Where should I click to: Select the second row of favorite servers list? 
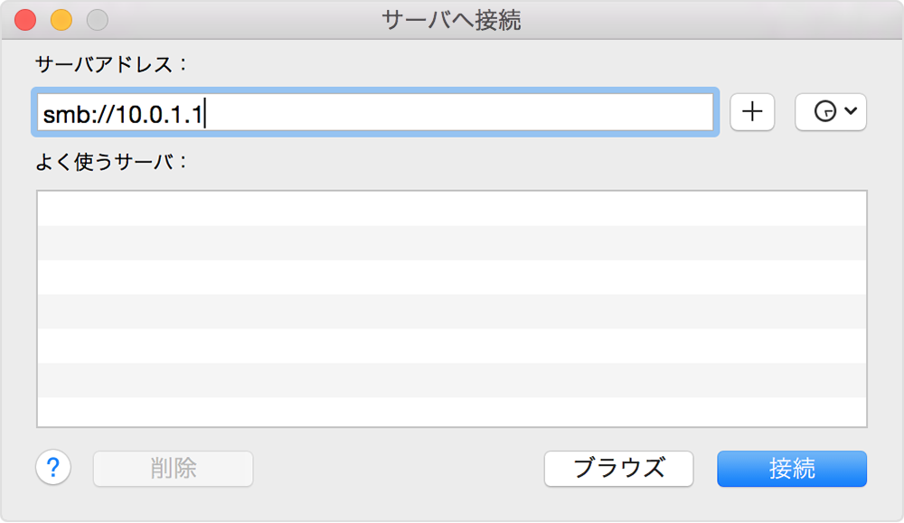(451, 242)
